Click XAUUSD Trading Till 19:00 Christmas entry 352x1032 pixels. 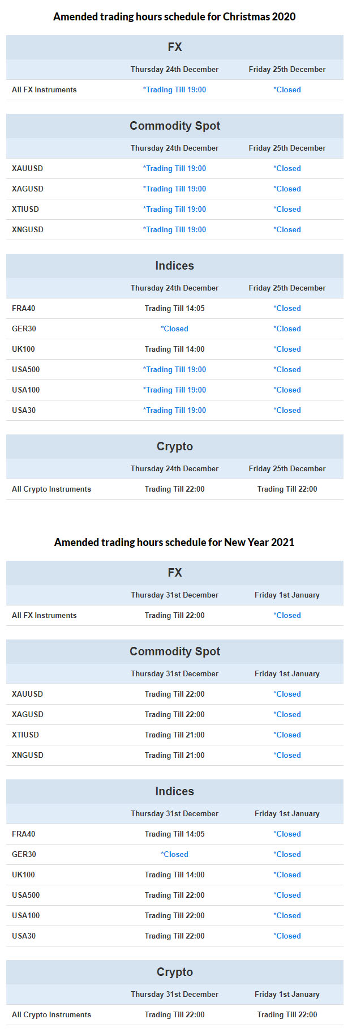tap(174, 168)
